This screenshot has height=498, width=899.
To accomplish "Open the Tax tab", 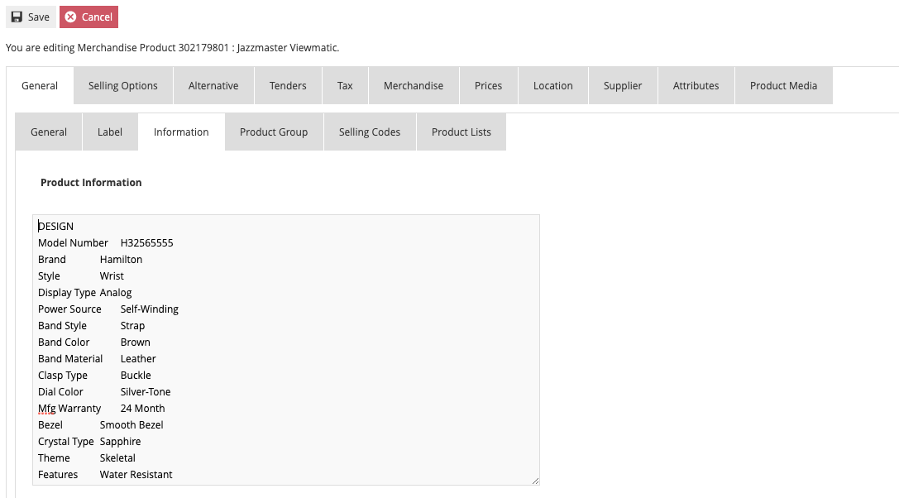I will (345, 85).
